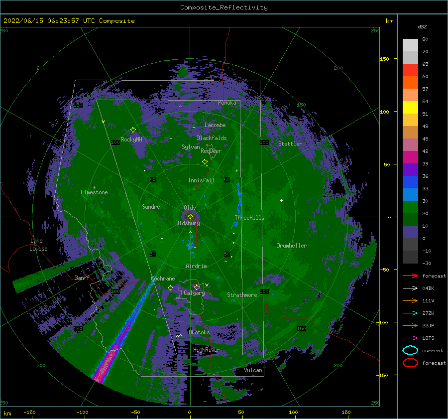
Task: Click the yellow diamond marker near RockyMH
Action: click(133, 130)
